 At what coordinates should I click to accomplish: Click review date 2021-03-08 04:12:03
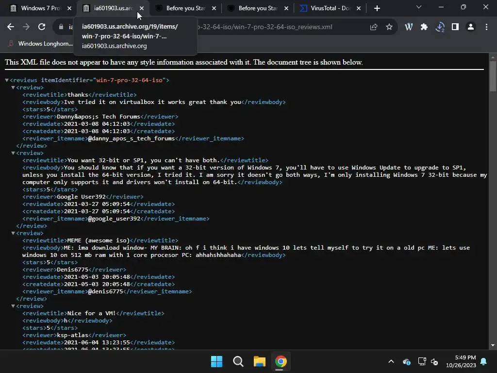pos(97,124)
